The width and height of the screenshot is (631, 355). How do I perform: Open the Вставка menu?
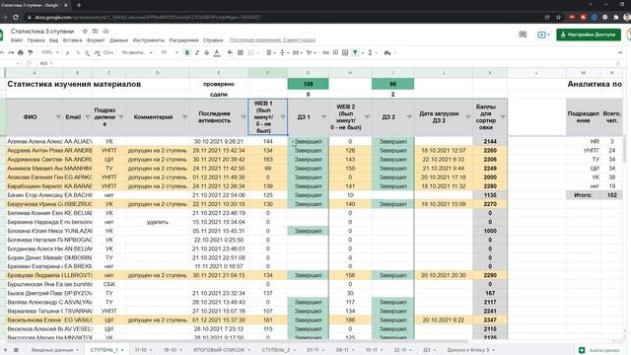tap(72, 40)
